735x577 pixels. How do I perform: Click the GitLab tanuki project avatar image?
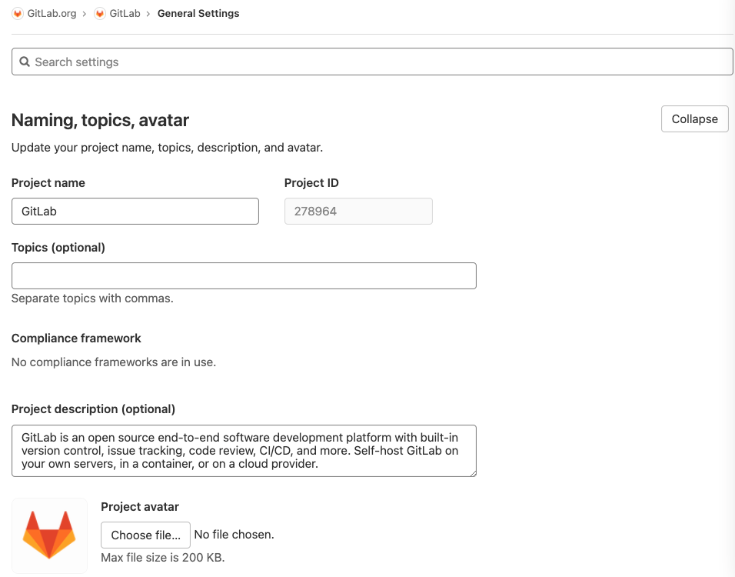(49, 535)
